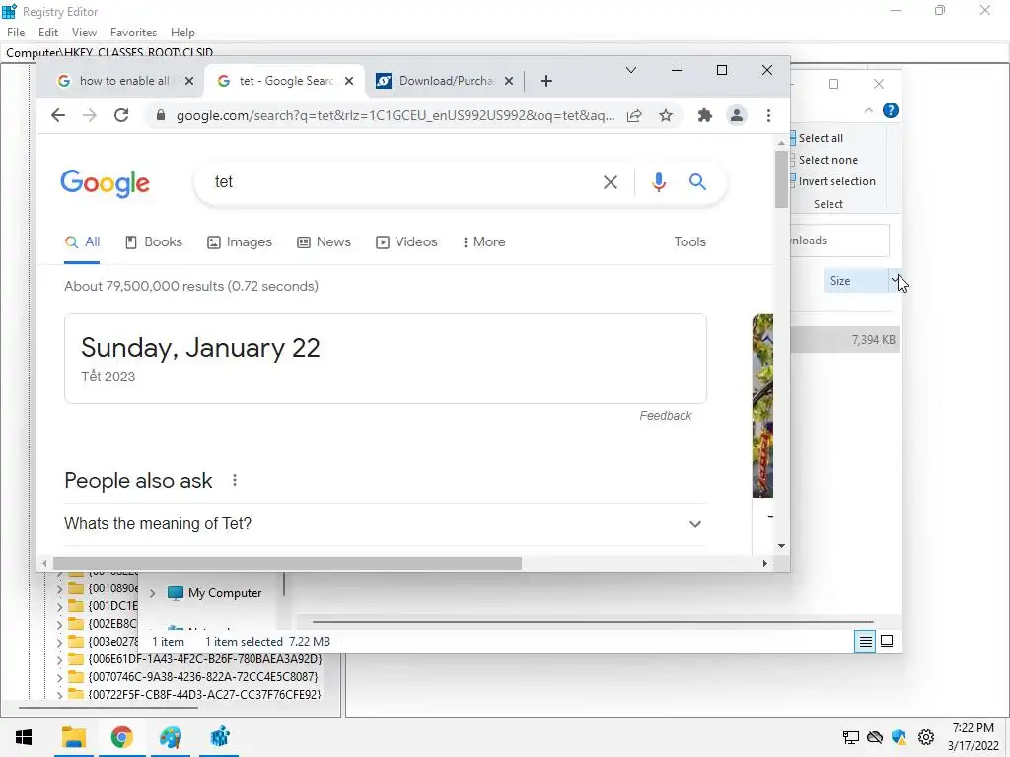The image size is (1010, 757).
Task: Click the Google logo
Action: (x=105, y=182)
